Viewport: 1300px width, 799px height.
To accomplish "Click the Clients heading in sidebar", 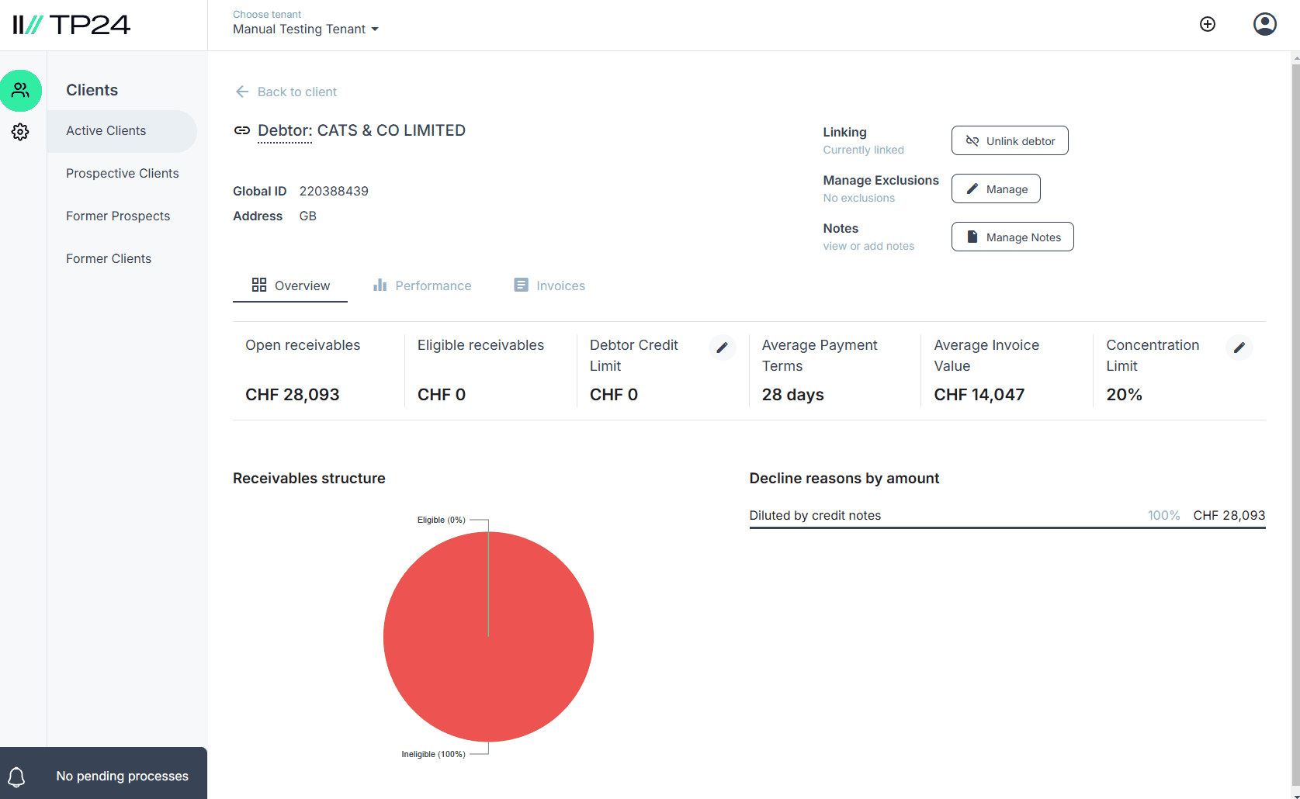I will click(92, 90).
